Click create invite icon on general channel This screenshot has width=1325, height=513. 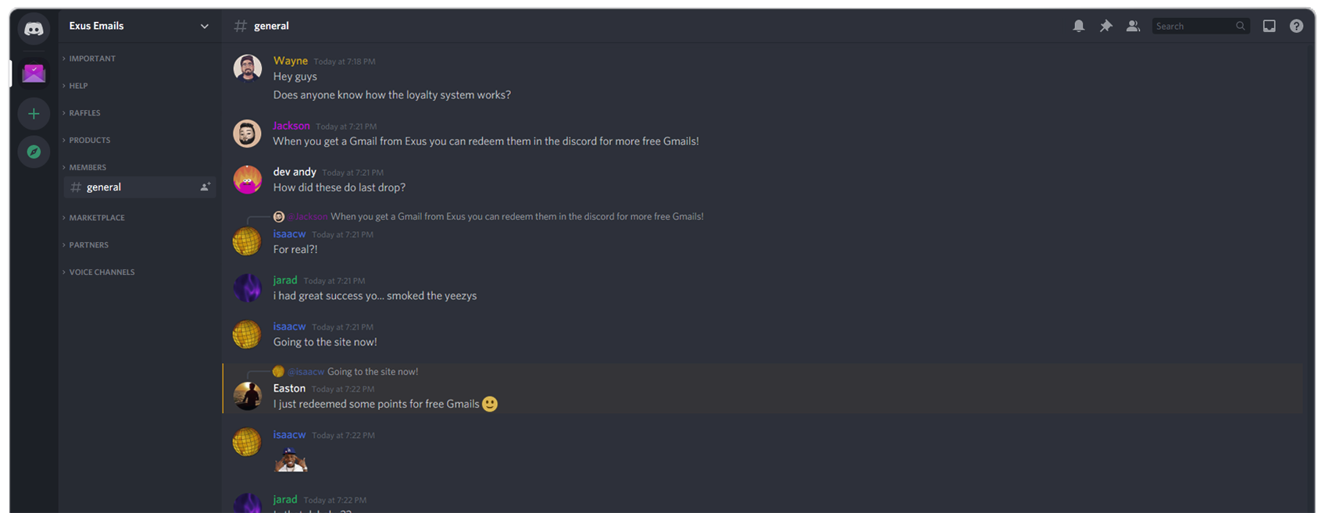[205, 187]
